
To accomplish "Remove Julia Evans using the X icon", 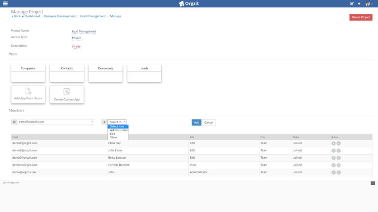I will click(339, 150).
